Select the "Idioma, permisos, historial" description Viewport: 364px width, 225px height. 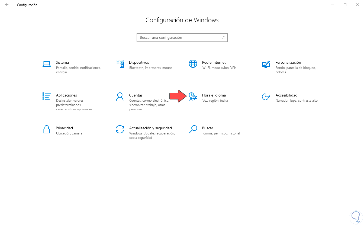[x=221, y=133]
